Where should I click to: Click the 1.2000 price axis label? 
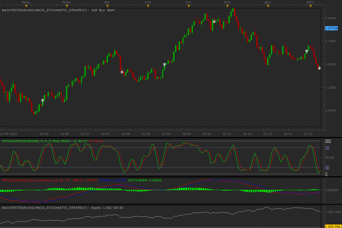(331, 110)
